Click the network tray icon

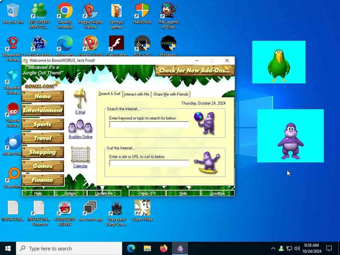coord(289,248)
